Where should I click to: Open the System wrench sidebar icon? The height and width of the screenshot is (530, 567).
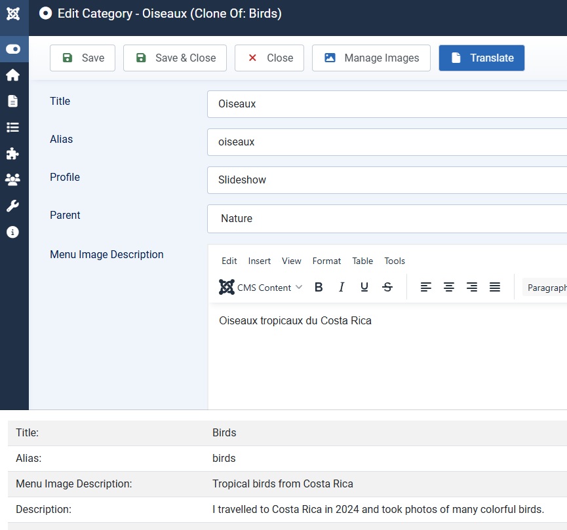click(12, 206)
